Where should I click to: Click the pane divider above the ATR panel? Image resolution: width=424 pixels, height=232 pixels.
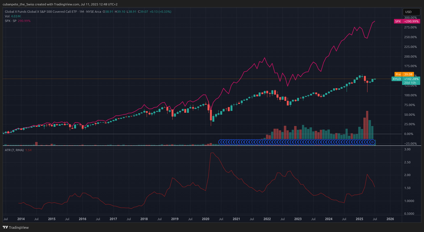point(202,146)
